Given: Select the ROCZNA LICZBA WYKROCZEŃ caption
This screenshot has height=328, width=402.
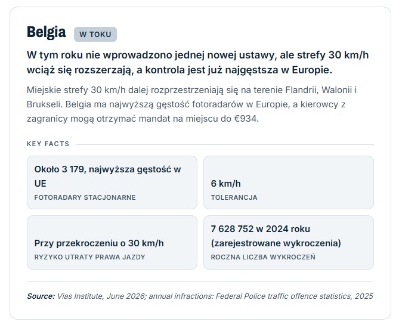Looking at the screenshot, I should [263, 257].
